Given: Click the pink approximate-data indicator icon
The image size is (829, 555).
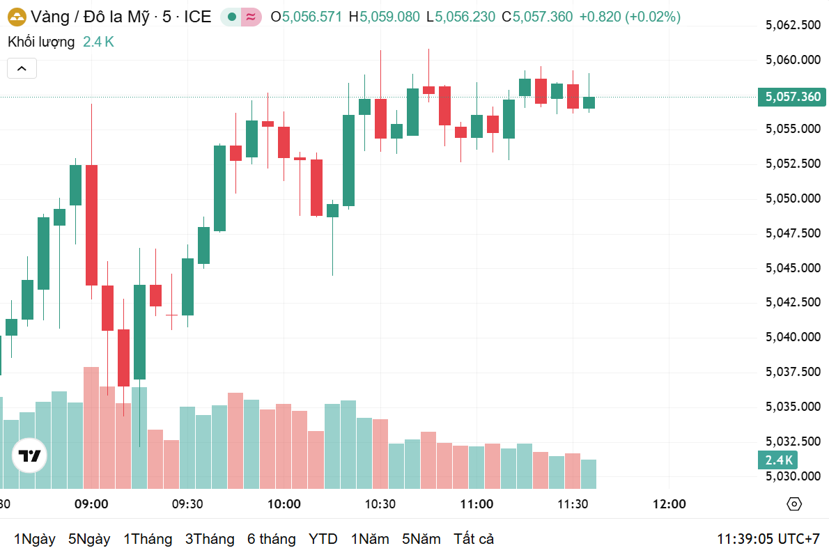Looking at the screenshot, I should [x=251, y=17].
